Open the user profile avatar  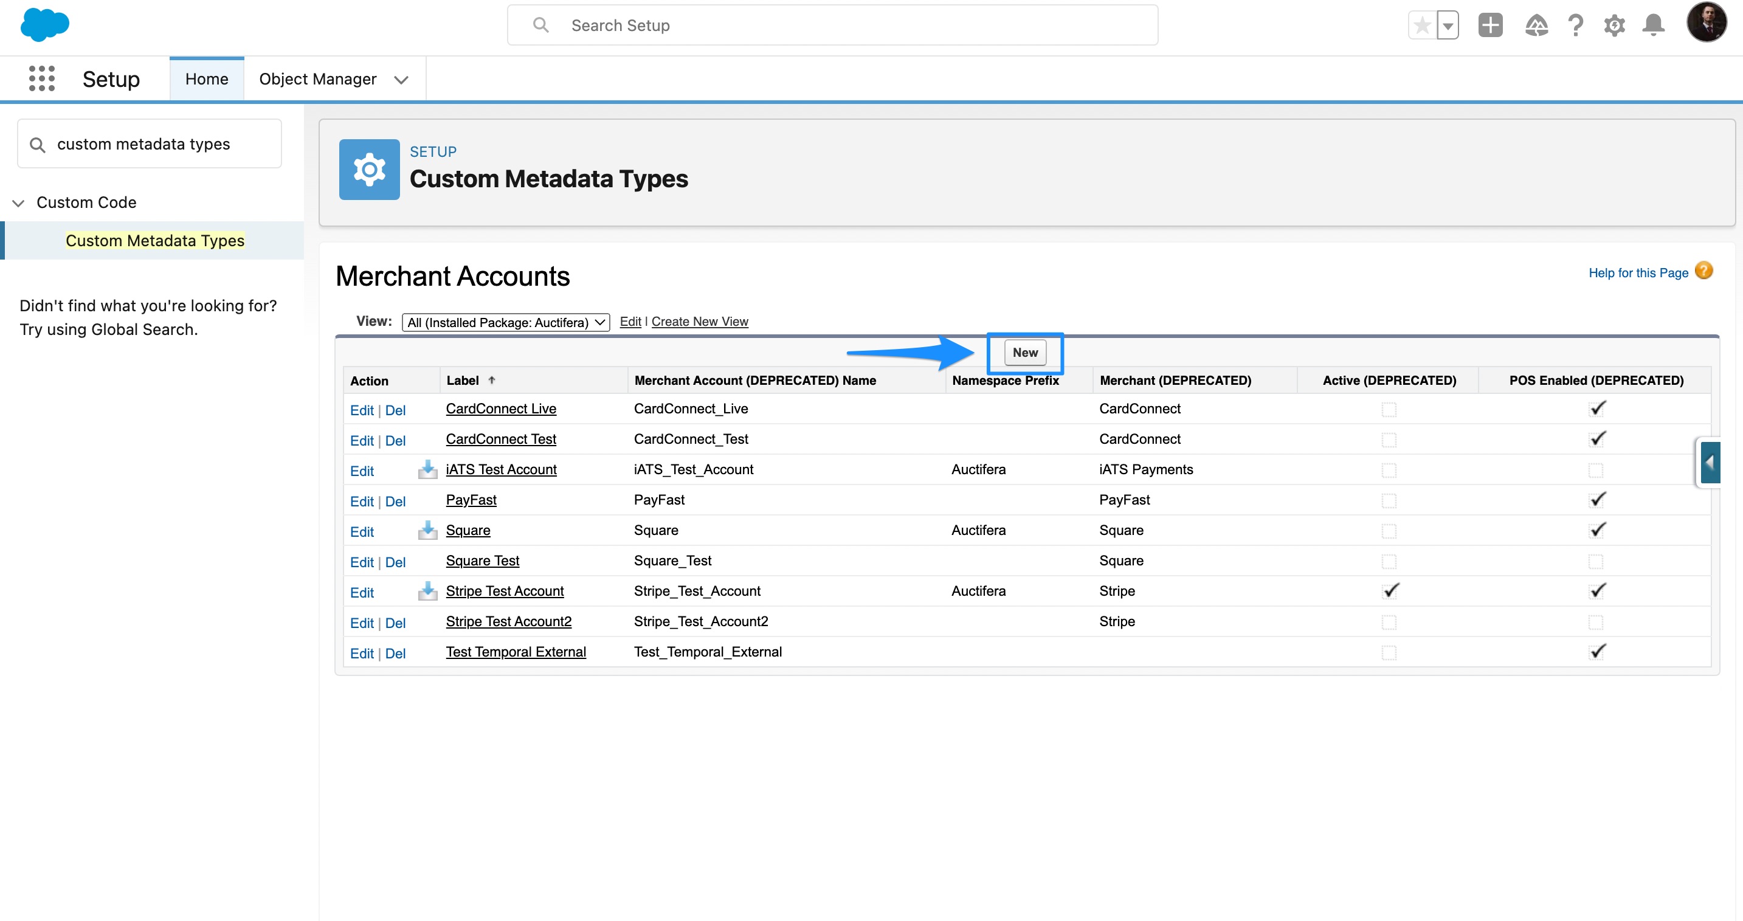pyautogui.click(x=1707, y=22)
